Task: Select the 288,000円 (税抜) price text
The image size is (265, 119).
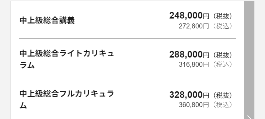Action: click(200, 55)
